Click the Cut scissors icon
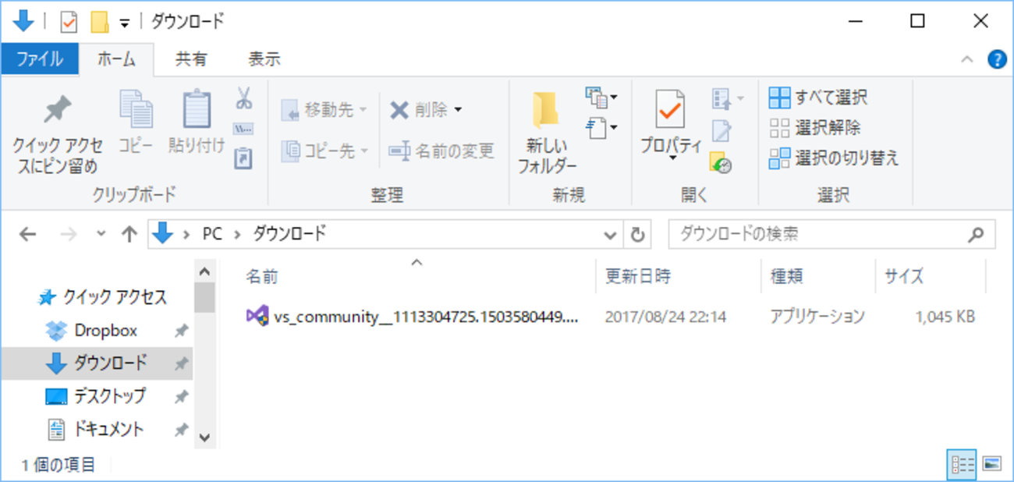1014x482 pixels. click(x=243, y=99)
